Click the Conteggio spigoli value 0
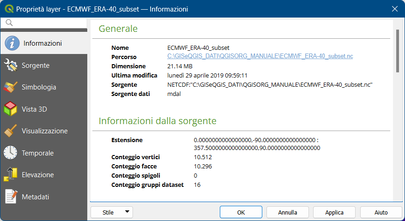 click(195, 176)
